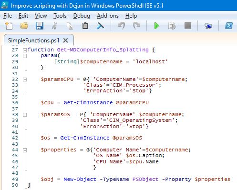Viewport: 237px width, 190px height.
Task: Click line number 50 in the gutter
Action: (15, 185)
